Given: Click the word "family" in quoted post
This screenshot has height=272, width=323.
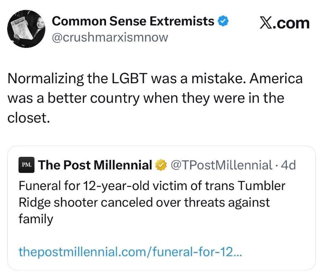Looking at the screenshot, I should [x=36, y=219].
